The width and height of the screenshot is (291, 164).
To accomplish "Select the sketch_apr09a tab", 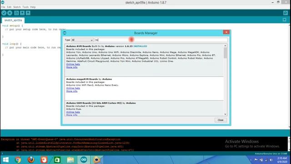I will click(x=13, y=20).
